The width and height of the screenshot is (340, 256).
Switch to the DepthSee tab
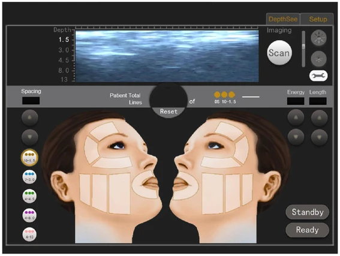click(283, 19)
